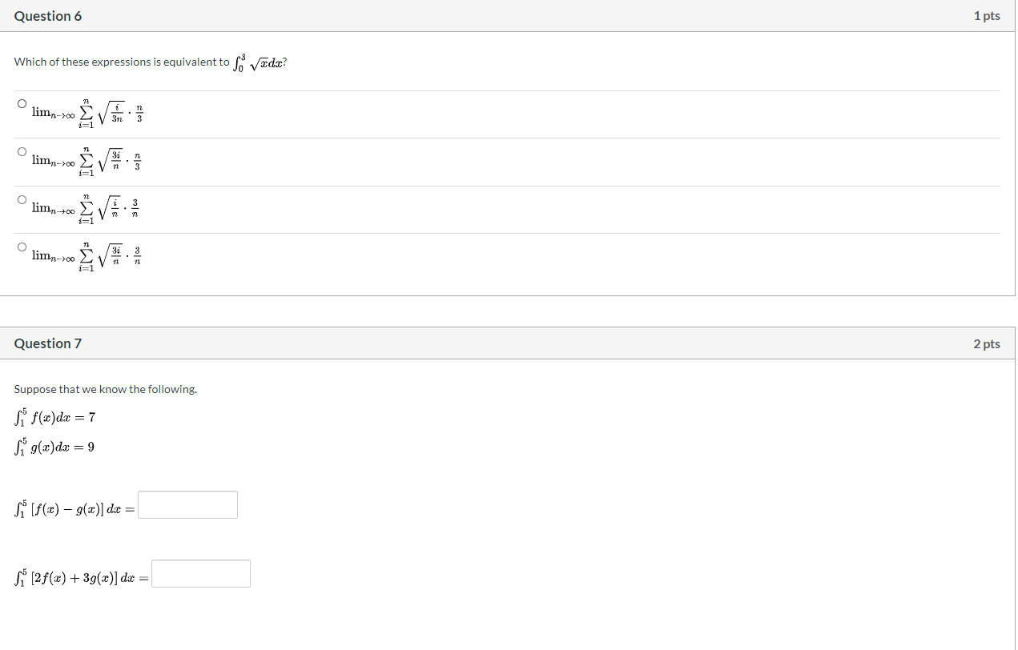
Task: Click the 2 pts label
Action: (x=987, y=343)
